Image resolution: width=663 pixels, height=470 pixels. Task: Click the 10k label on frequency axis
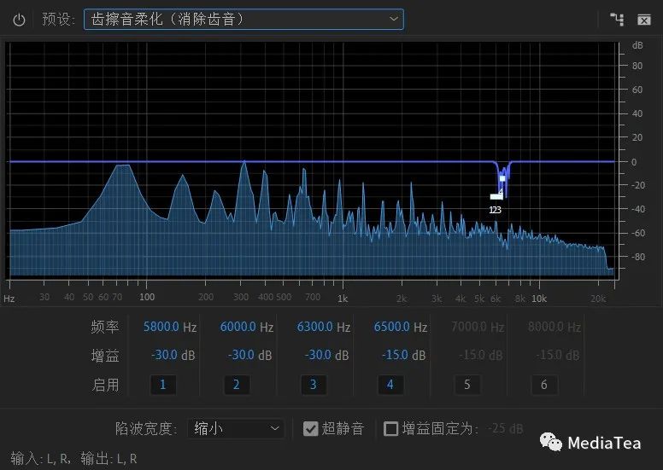tap(538, 299)
